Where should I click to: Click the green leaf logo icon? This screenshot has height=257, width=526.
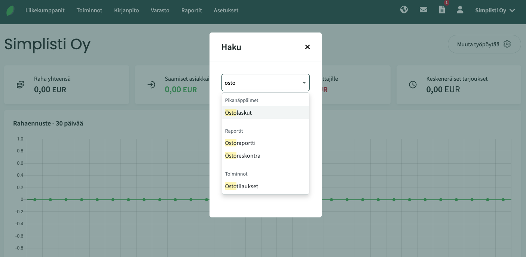coord(10,10)
